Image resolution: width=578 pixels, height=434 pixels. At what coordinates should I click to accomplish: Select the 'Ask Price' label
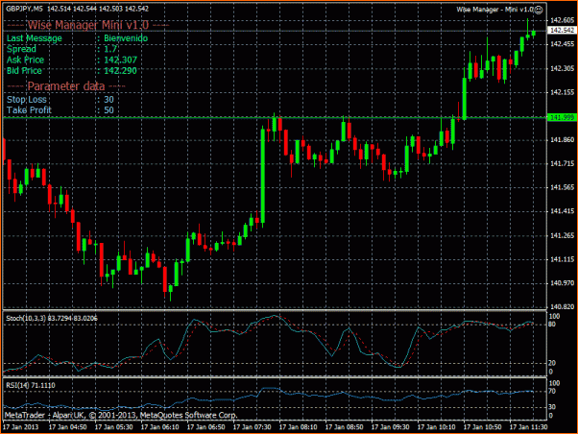tap(25, 60)
